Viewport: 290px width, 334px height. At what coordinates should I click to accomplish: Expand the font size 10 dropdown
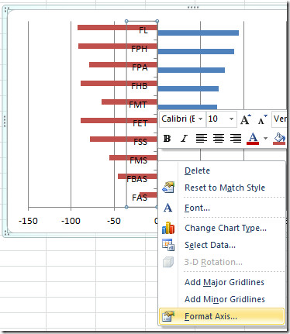point(231,119)
